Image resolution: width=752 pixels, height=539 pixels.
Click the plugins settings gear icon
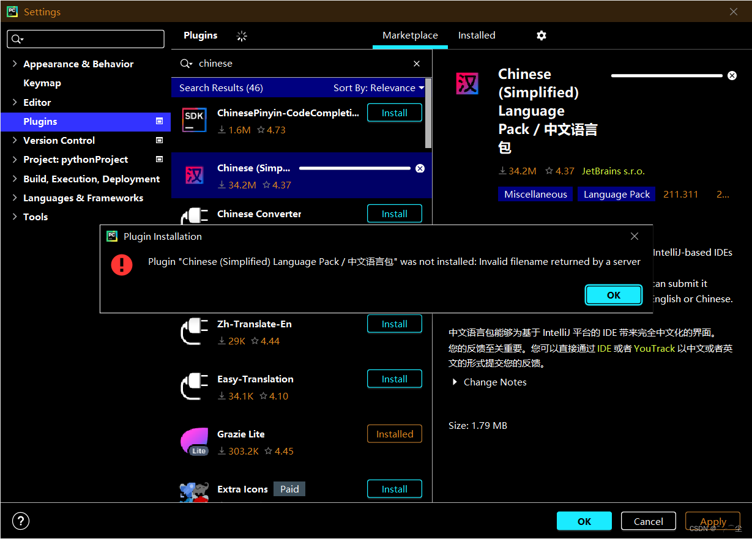tap(541, 35)
